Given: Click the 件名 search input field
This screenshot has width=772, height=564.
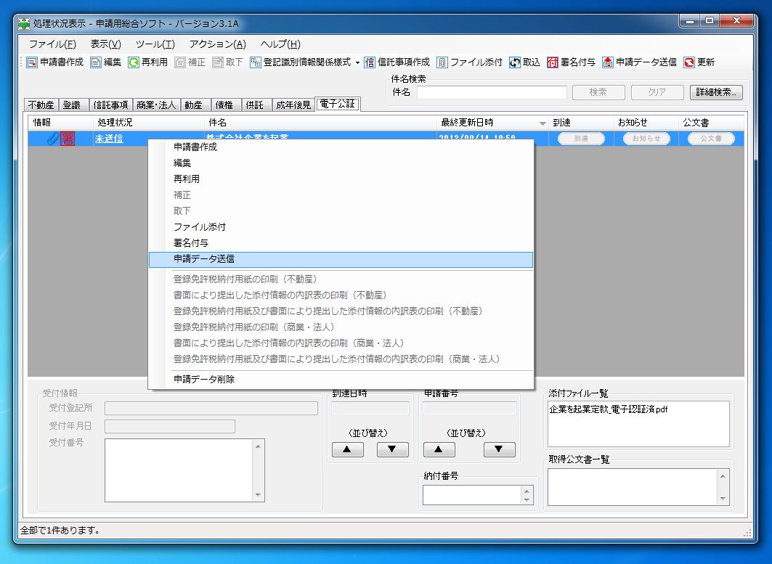Looking at the screenshot, I should point(492,92).
